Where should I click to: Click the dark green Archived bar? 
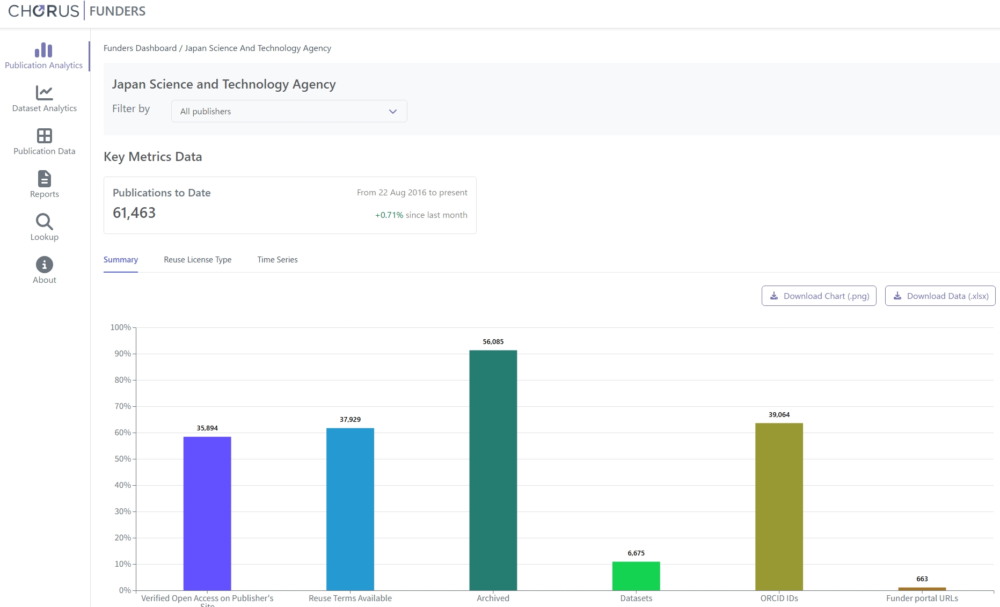click(x=493, y=470)
